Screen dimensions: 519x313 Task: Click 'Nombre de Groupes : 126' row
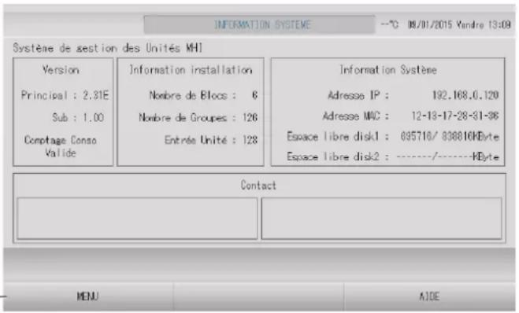tap(198, 117)
